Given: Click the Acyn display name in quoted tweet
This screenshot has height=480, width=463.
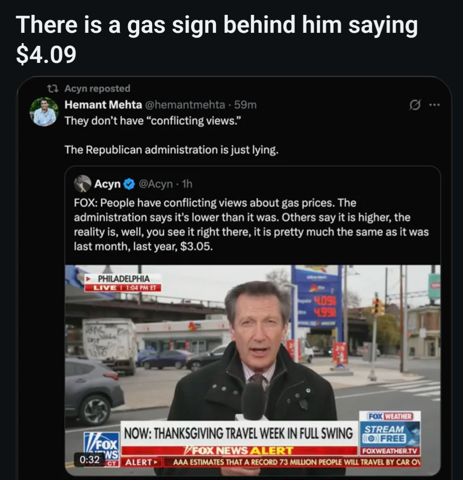Looking at the screenshot, I should coord(107,184).
